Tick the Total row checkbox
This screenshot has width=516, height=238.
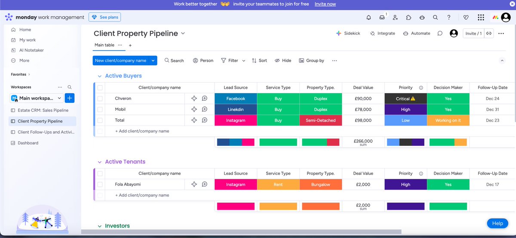click(x=100, y=121)
